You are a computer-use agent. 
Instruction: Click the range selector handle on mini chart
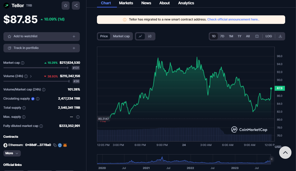point(272,159)
